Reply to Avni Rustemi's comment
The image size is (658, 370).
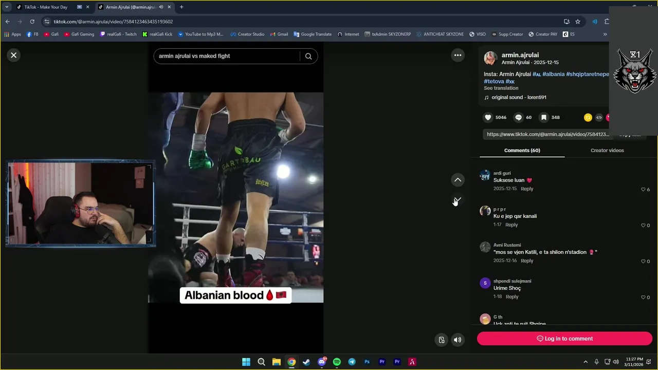tap(527, 261)
